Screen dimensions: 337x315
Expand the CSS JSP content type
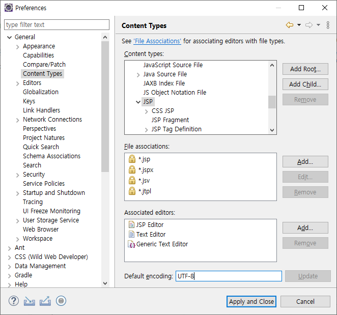pyautogui.click(x=147, y=111)
